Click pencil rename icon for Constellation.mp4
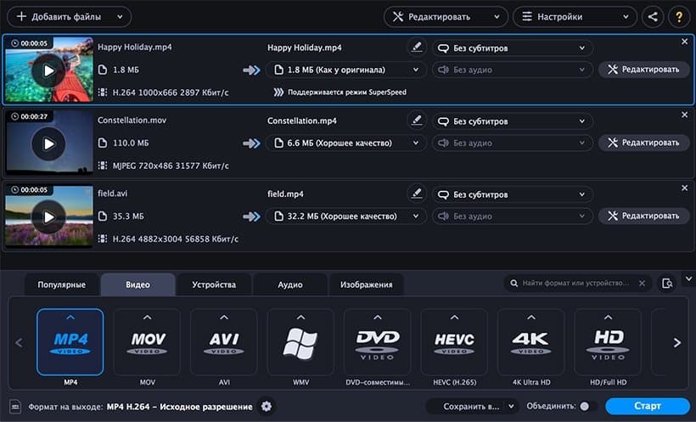The image size is (696, 422). [416, 121]
